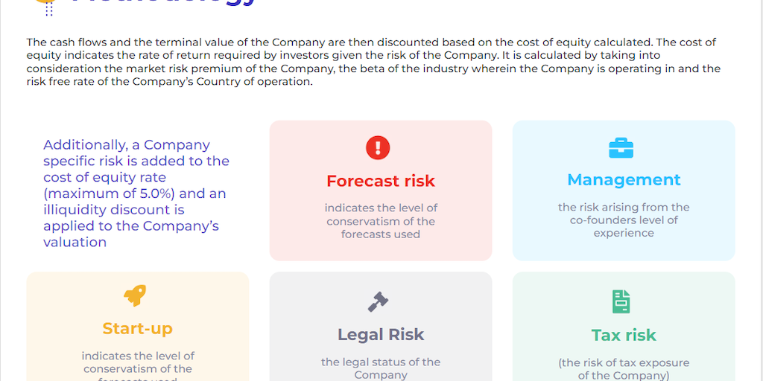Click the Forecast risk description about conservatism
This screenshot has height=381, width=763.
[381, 221]
